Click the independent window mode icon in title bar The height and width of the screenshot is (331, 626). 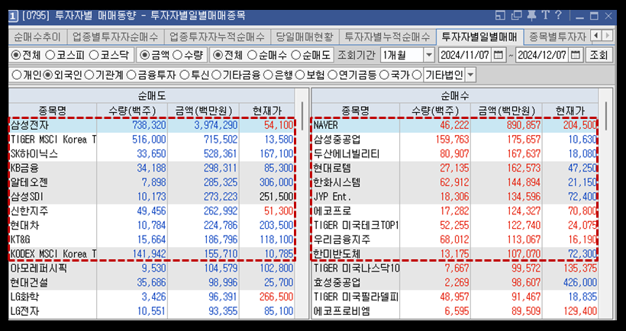(x=500, y=16)
